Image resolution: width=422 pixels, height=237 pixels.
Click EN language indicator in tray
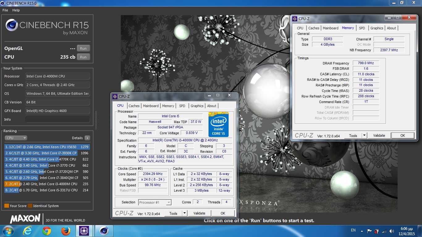(353, 231)
